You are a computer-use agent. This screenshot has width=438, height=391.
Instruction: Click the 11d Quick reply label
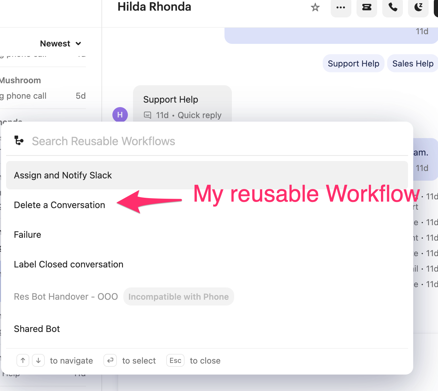coord(189,115)
